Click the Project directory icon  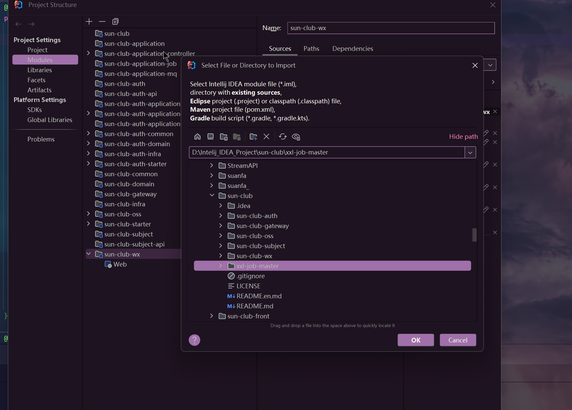click(224, 136)
